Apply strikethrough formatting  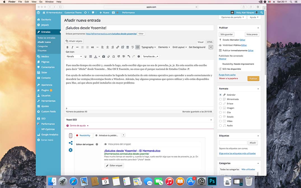[77, 47]
